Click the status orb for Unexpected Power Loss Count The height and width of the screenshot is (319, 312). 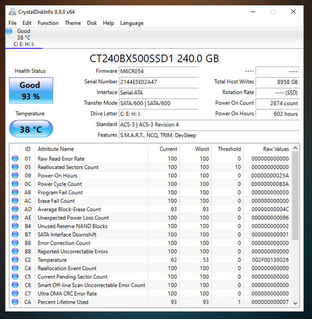[x=15, y=217]
